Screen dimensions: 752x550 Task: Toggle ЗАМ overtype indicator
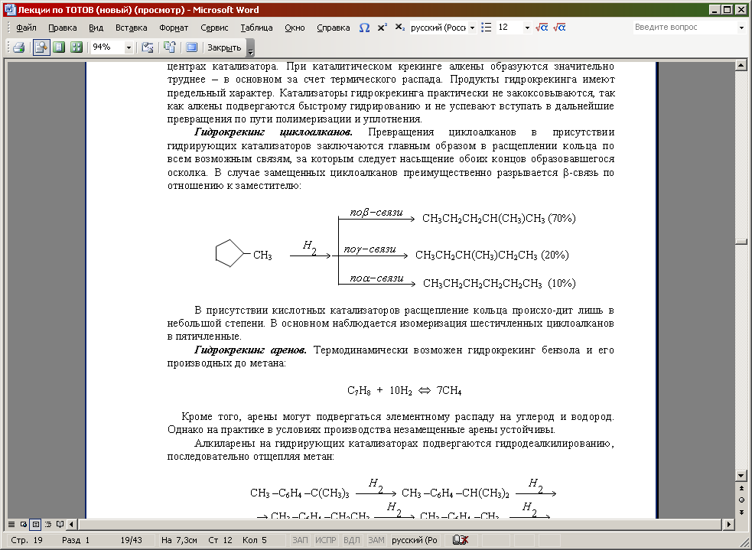pyautogui.click(x=376, y=540)
